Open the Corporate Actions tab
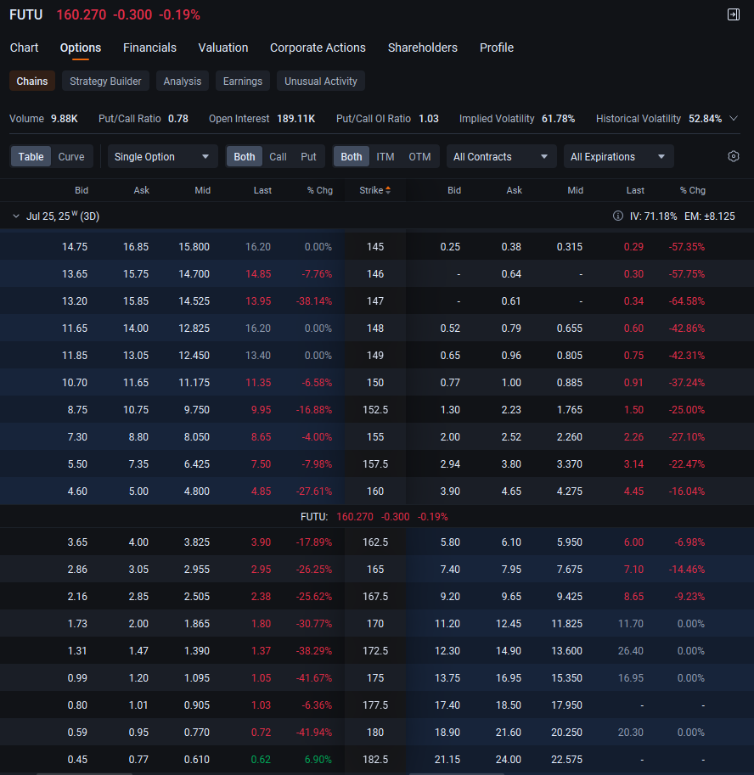Viewport: 754px width, 775px height. point(318,48)
